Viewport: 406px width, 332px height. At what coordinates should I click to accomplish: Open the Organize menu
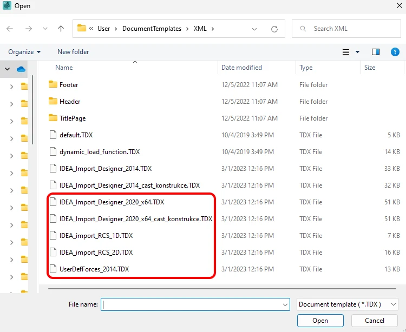(x=24, y=52)
